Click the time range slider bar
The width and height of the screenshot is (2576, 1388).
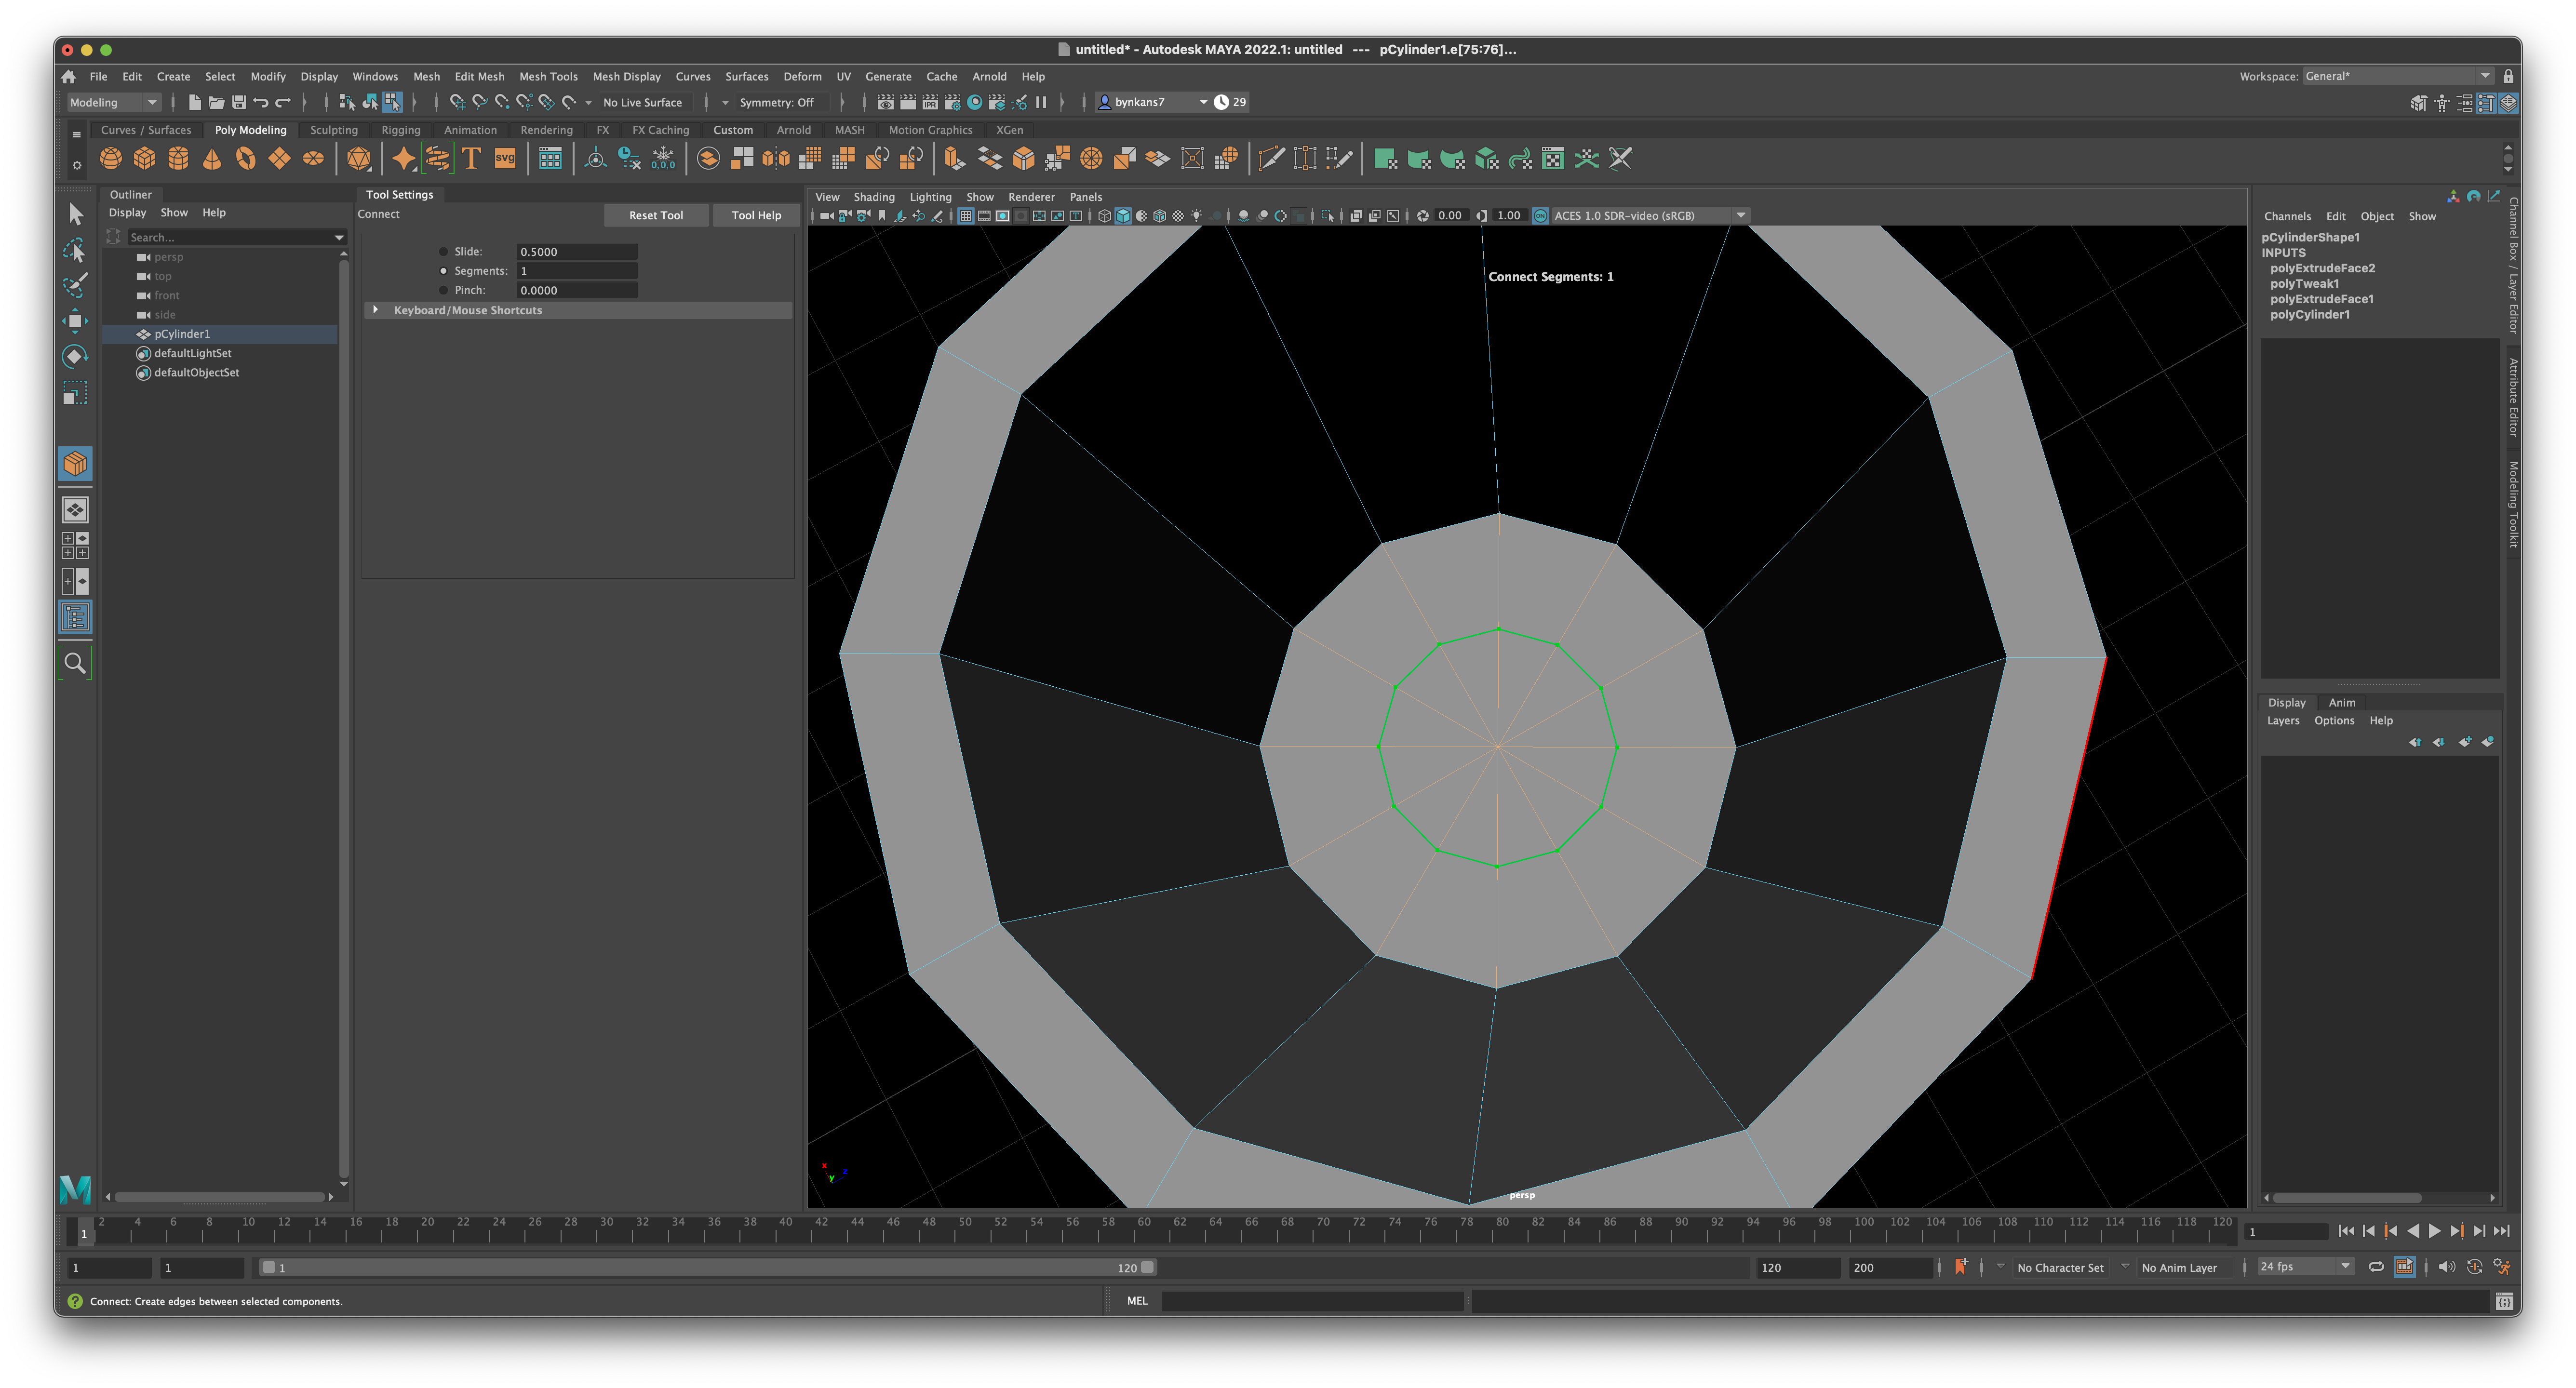(x=708, y=1267)
